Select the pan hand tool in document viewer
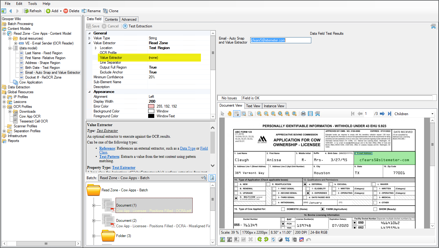Viewport: 439px width, 248px height. (229, 114)
